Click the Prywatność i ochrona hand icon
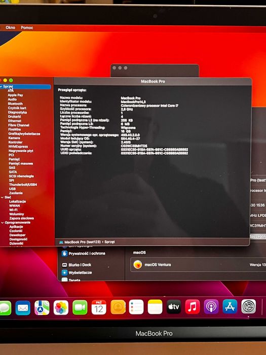 pyautogui.click(x=64, y=254)
